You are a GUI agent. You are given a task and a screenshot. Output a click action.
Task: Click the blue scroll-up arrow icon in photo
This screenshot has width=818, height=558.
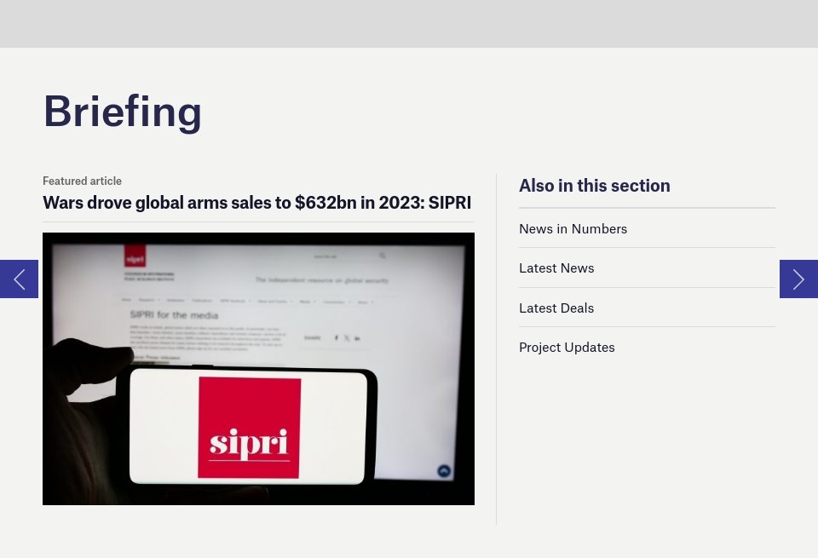(444, 471)
